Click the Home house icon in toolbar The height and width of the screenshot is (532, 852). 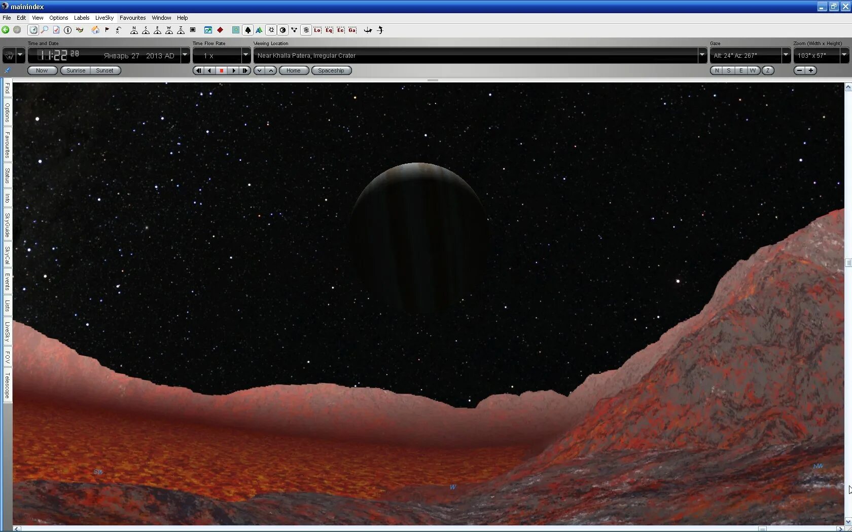tap(95, 30)
